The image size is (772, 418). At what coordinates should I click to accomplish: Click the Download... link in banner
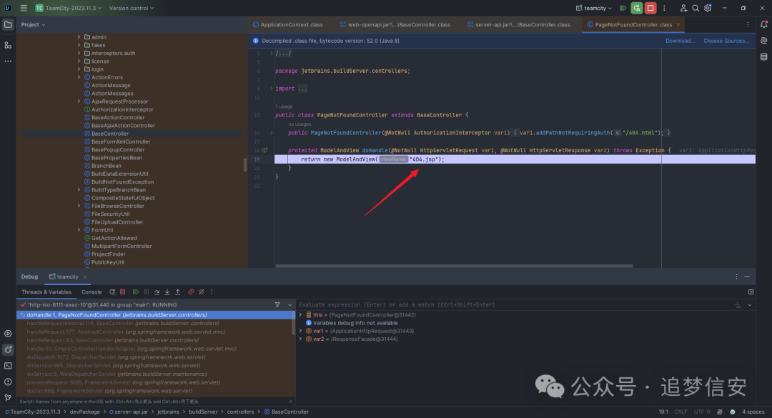[680, 41]
